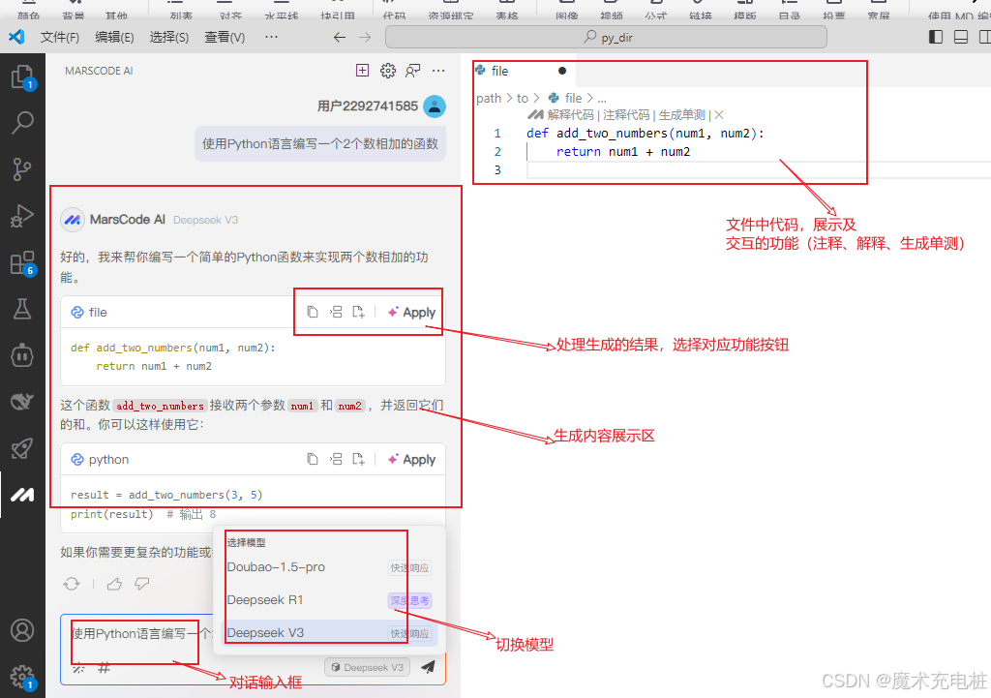Open the whale icon view in activity bar
991x698 pixels.
(x=22, y=402)
